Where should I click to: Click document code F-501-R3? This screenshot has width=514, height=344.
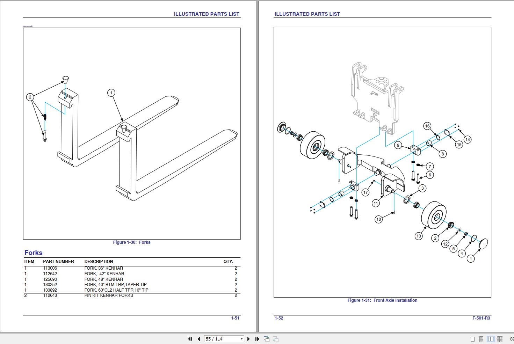481,318
